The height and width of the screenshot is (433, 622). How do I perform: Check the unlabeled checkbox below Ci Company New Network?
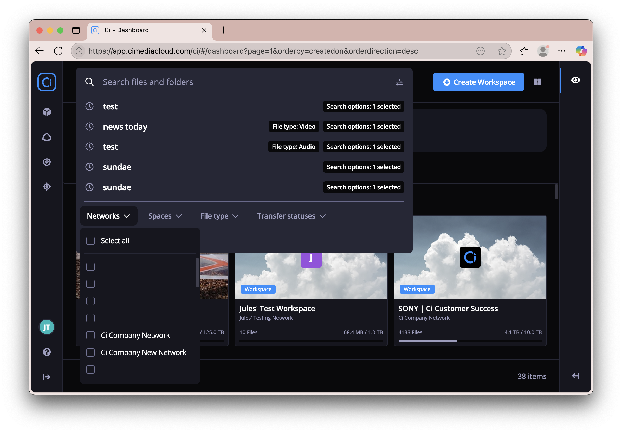click(90, 370)
